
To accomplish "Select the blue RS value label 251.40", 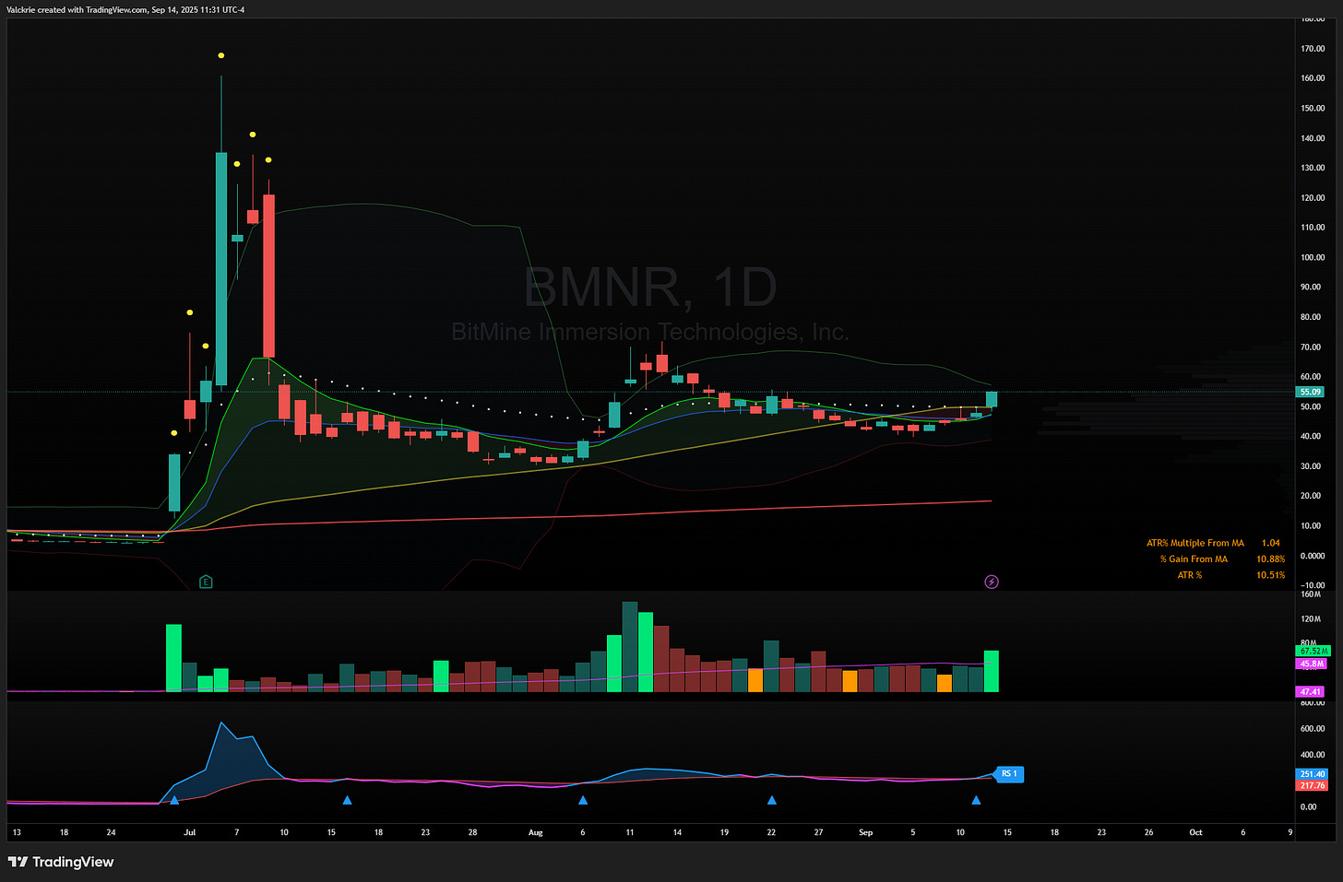I will 1313,774.
